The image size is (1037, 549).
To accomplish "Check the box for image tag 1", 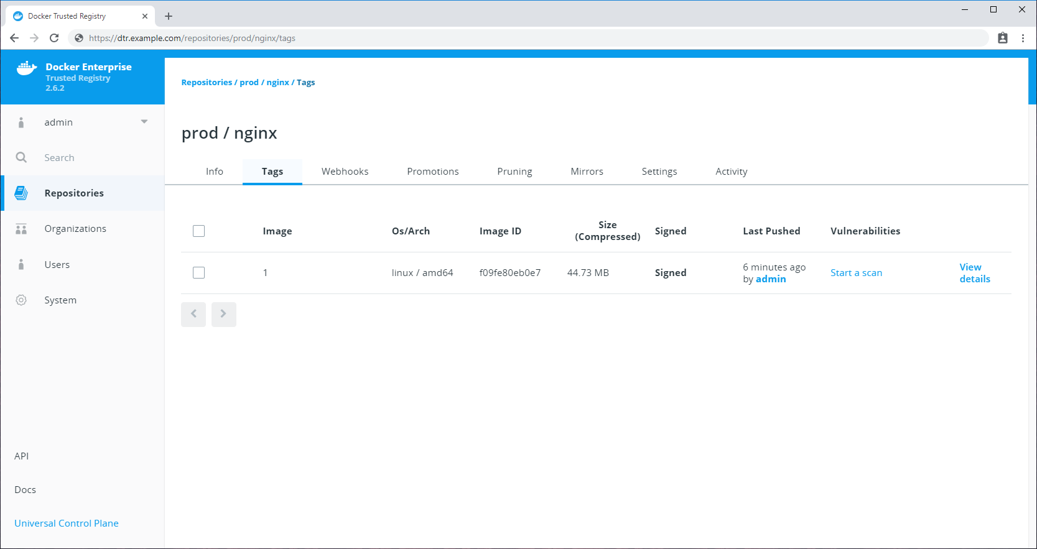I will [198, 273].
